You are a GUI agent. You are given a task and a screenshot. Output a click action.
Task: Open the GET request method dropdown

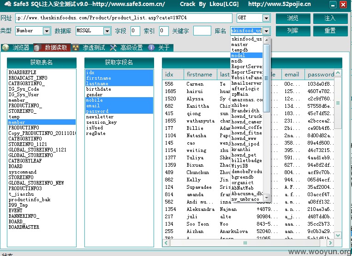click(266, 18)
